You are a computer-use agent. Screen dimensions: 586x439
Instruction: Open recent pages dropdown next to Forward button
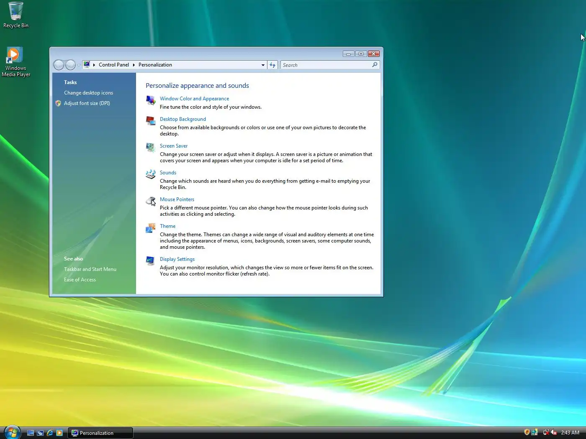click(79, 65)
